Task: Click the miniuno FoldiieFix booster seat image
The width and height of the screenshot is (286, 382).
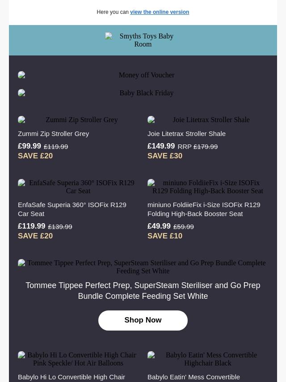Action: [x=208, y=187]
